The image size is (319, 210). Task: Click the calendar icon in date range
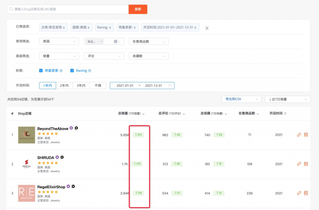[x=170, y=85]
